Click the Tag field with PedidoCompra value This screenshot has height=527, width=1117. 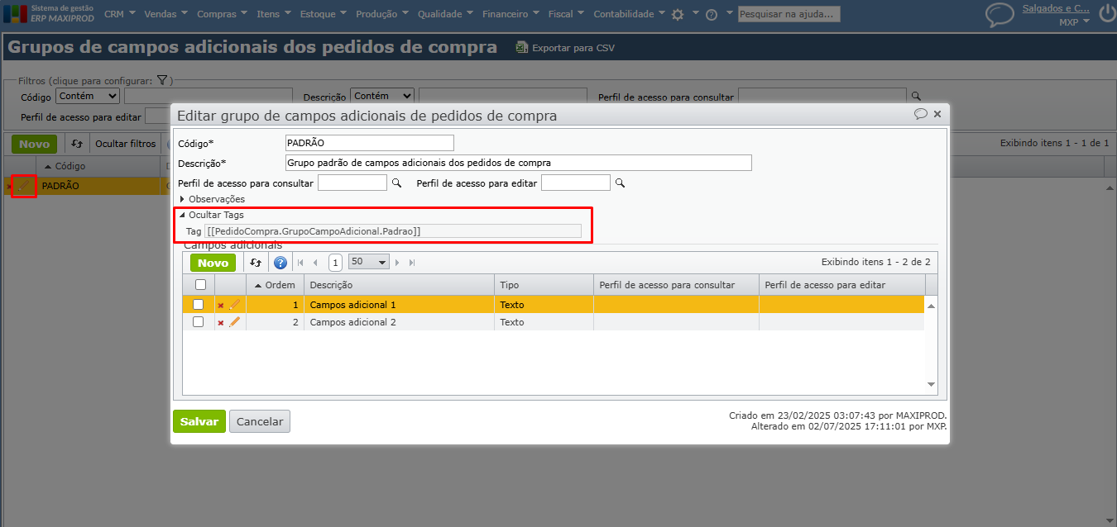point(393,231)
